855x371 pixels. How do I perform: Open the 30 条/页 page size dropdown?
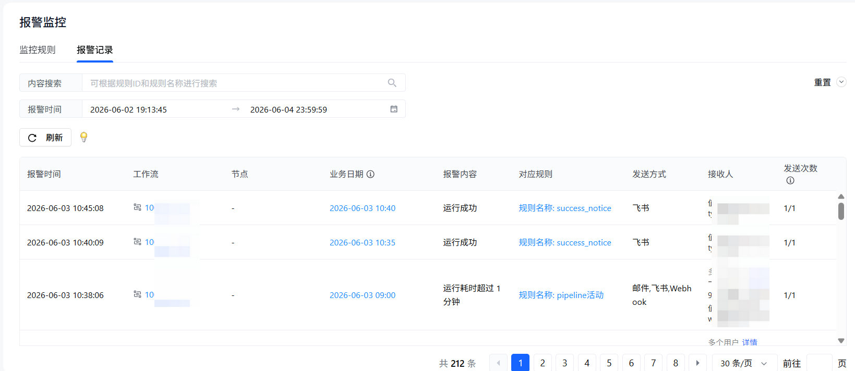(x=744, y=363)
